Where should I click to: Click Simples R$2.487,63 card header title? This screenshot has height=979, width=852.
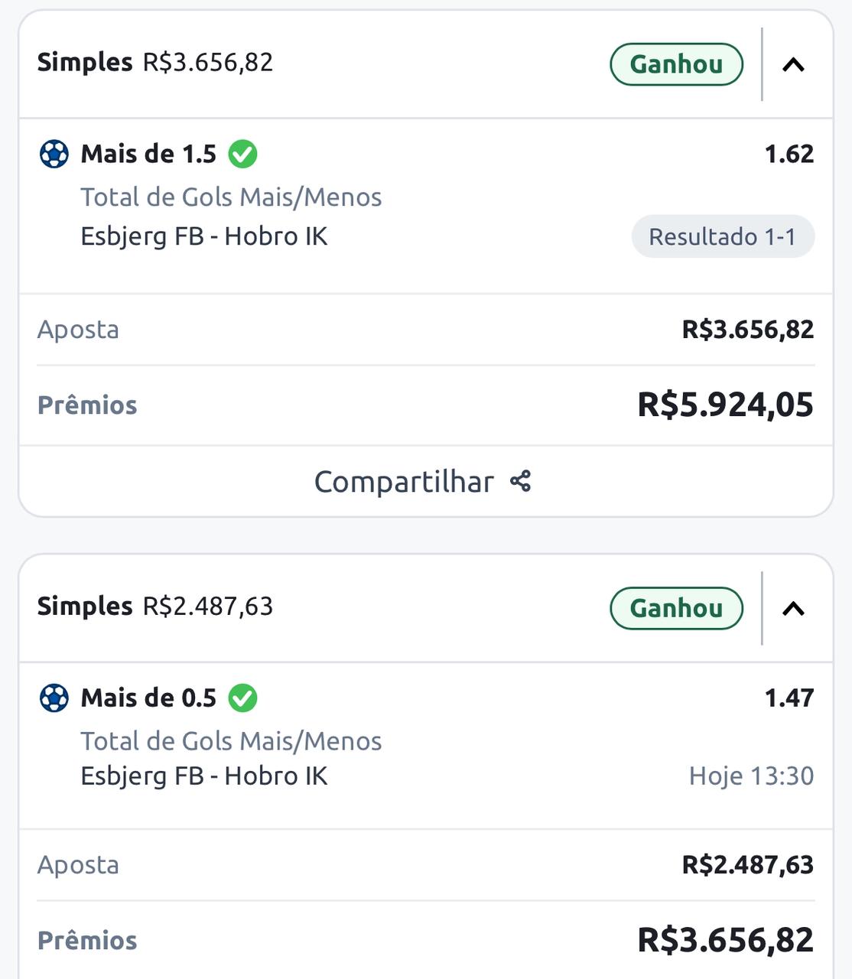click(x=155, y=606)
